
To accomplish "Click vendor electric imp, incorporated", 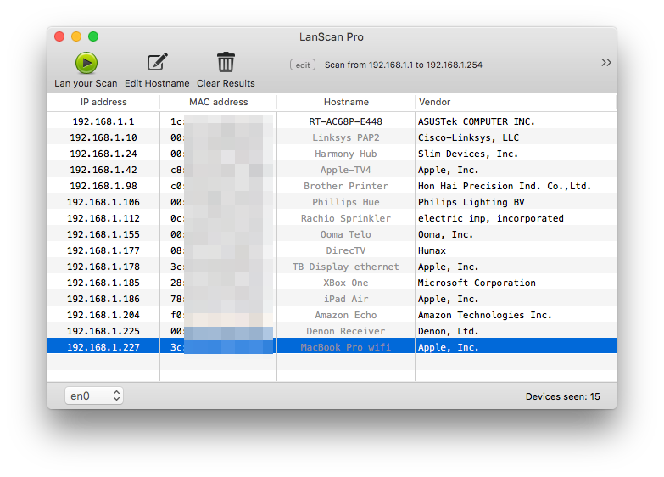I will [x=491, y=218].
